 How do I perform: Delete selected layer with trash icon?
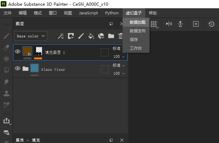(x=120, y=36)
